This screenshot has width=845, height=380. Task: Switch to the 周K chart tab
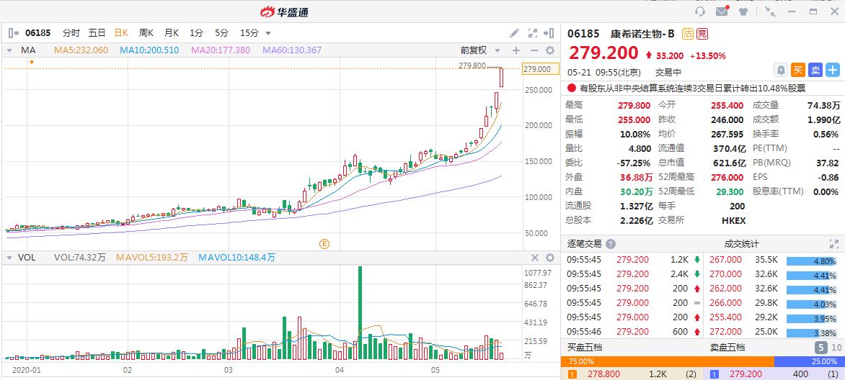pos(146,32)
